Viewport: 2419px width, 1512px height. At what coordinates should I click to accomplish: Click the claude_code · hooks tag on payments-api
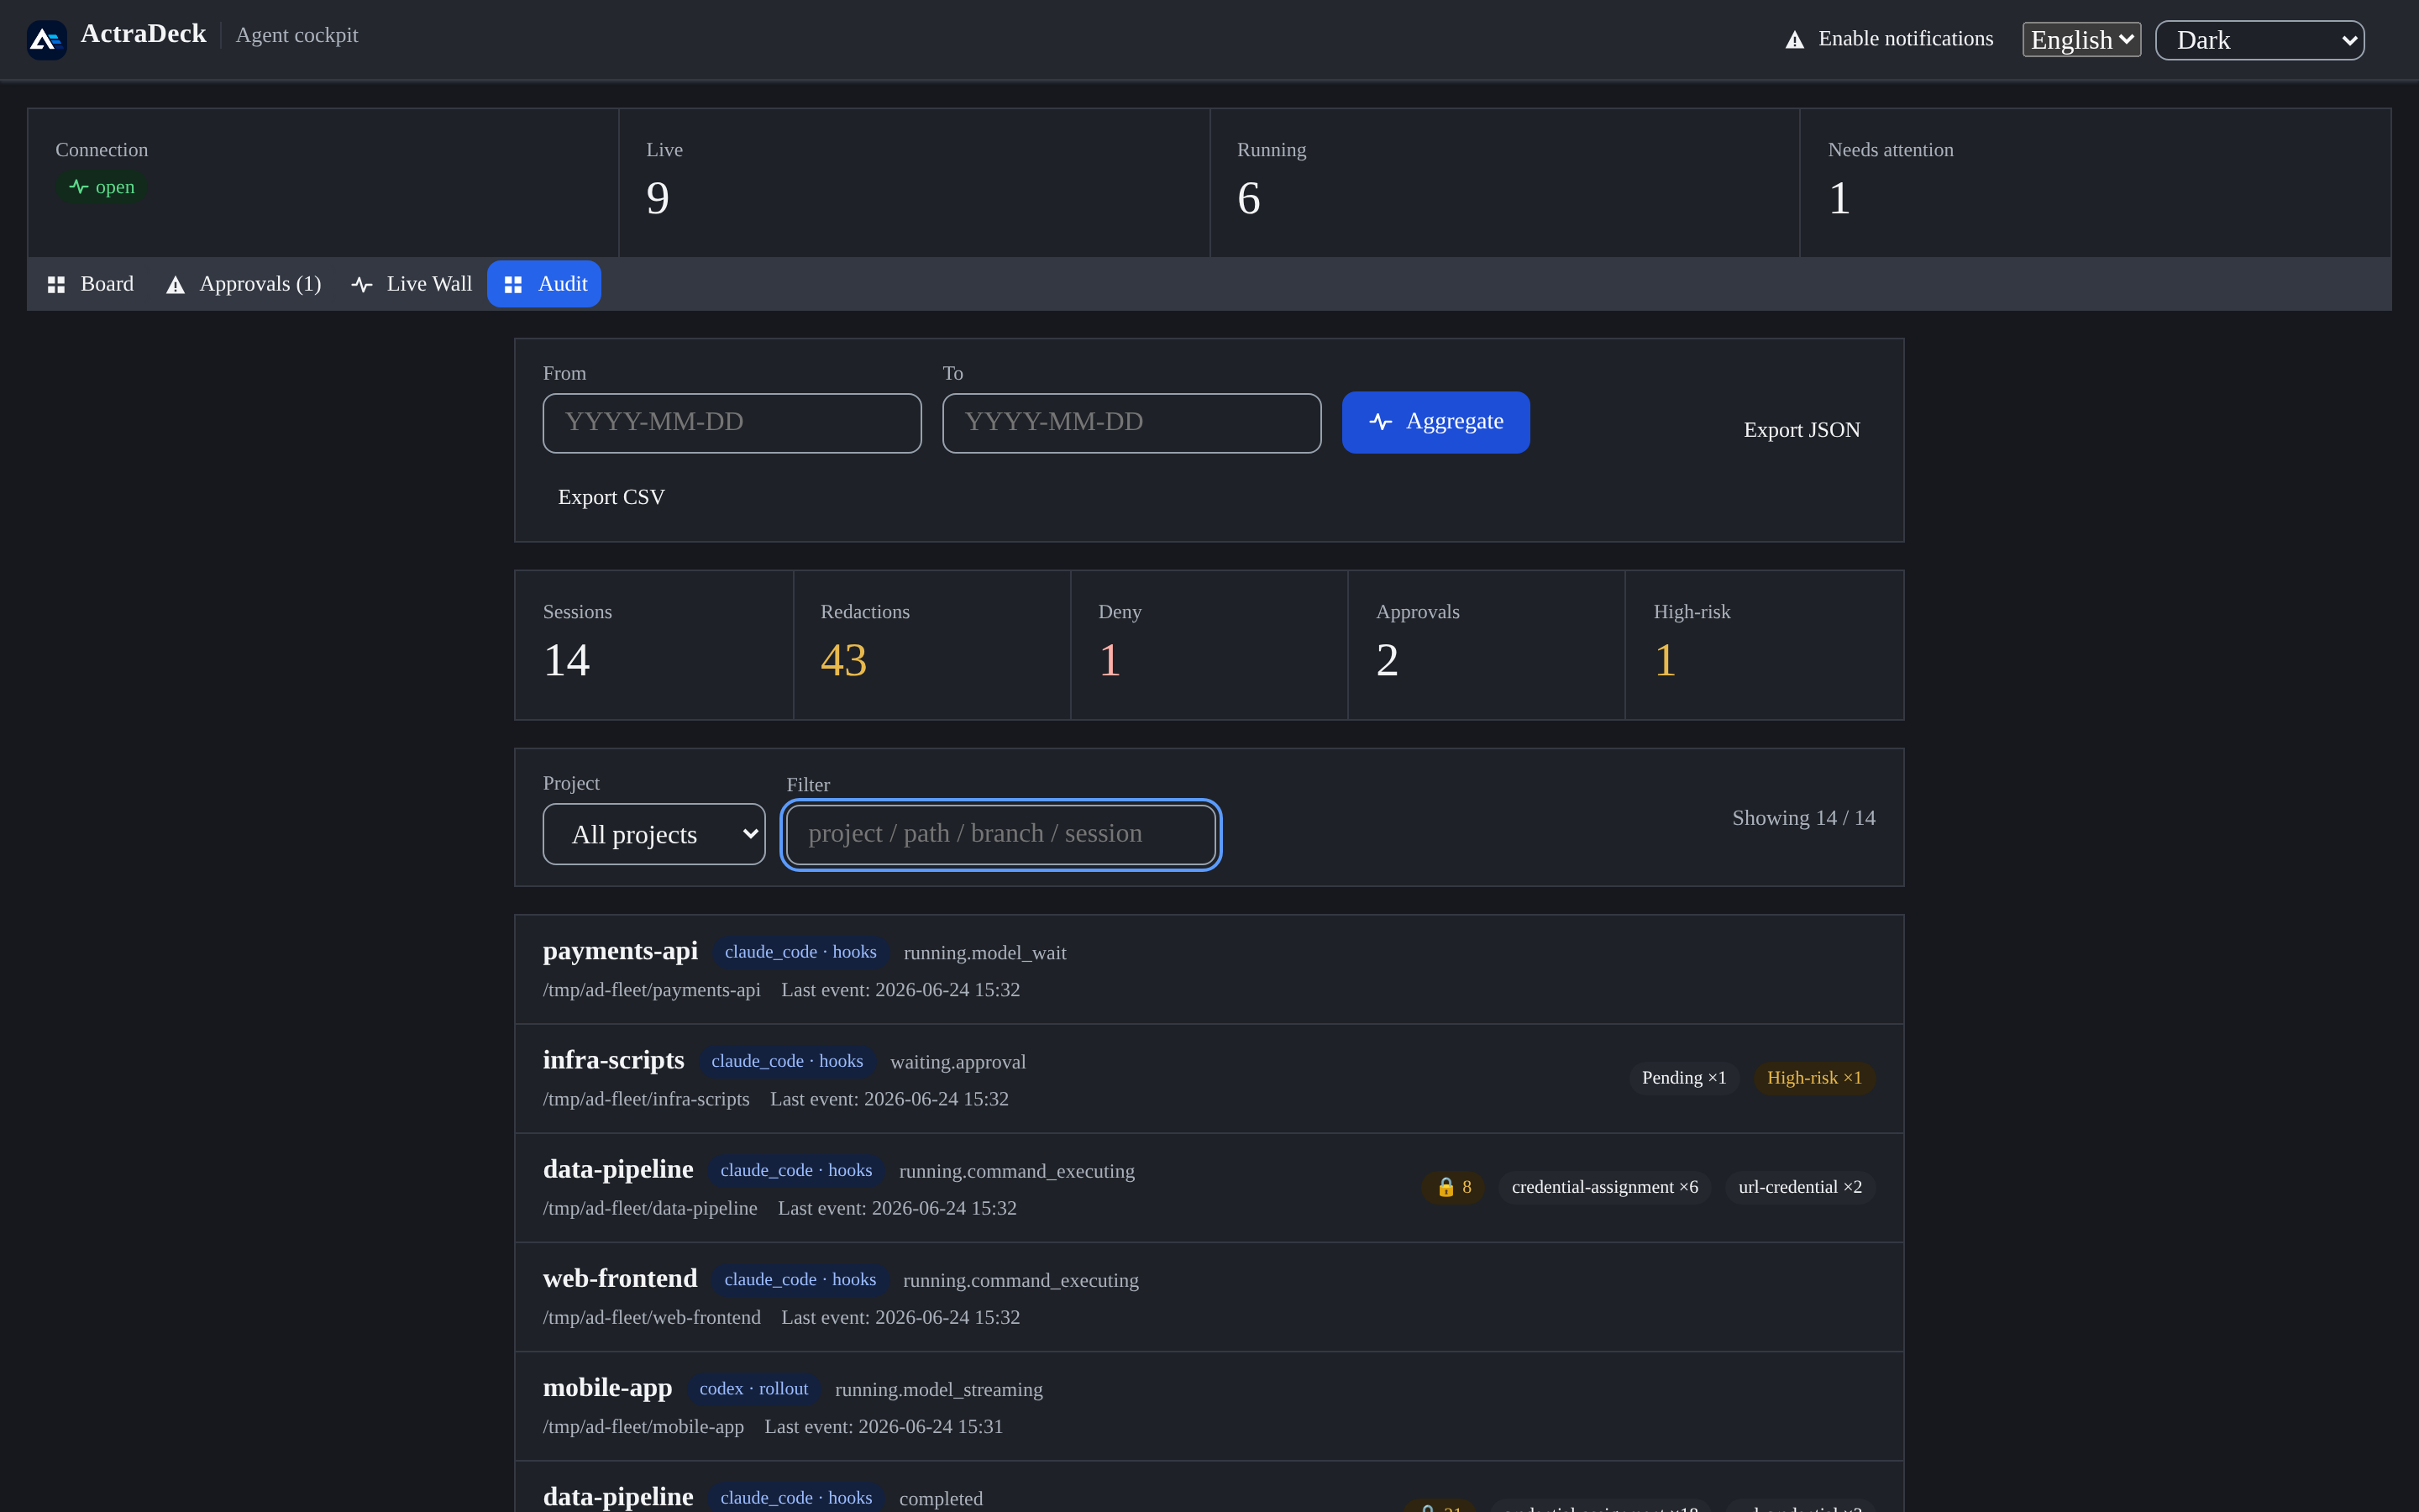pos(800,952)
